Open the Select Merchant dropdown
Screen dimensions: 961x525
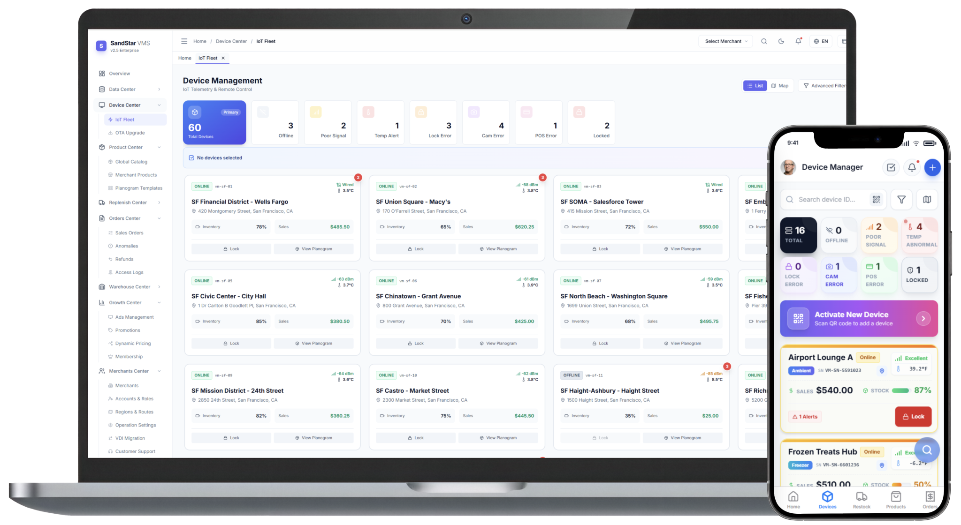click(726, 41)
